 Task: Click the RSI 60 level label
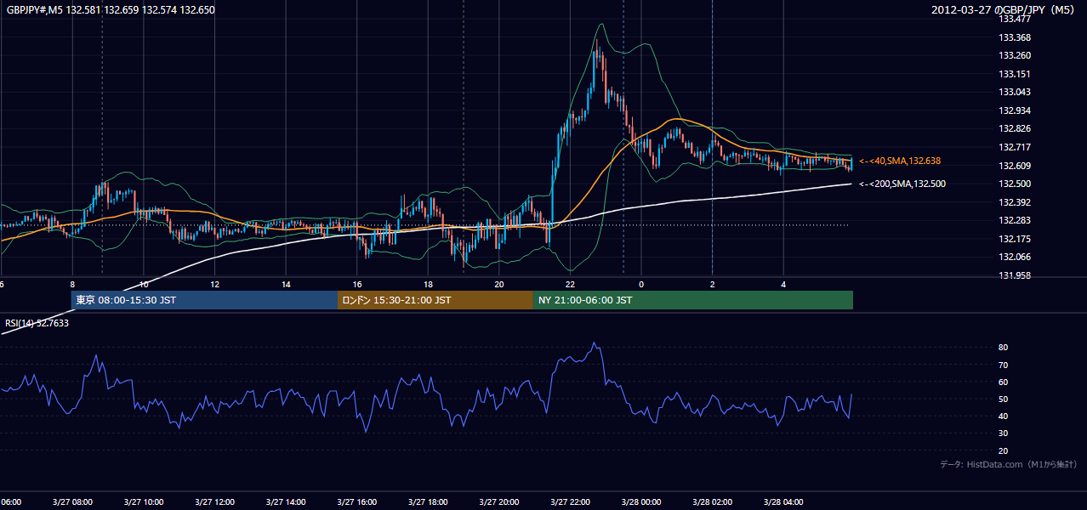coord(1004,382)
